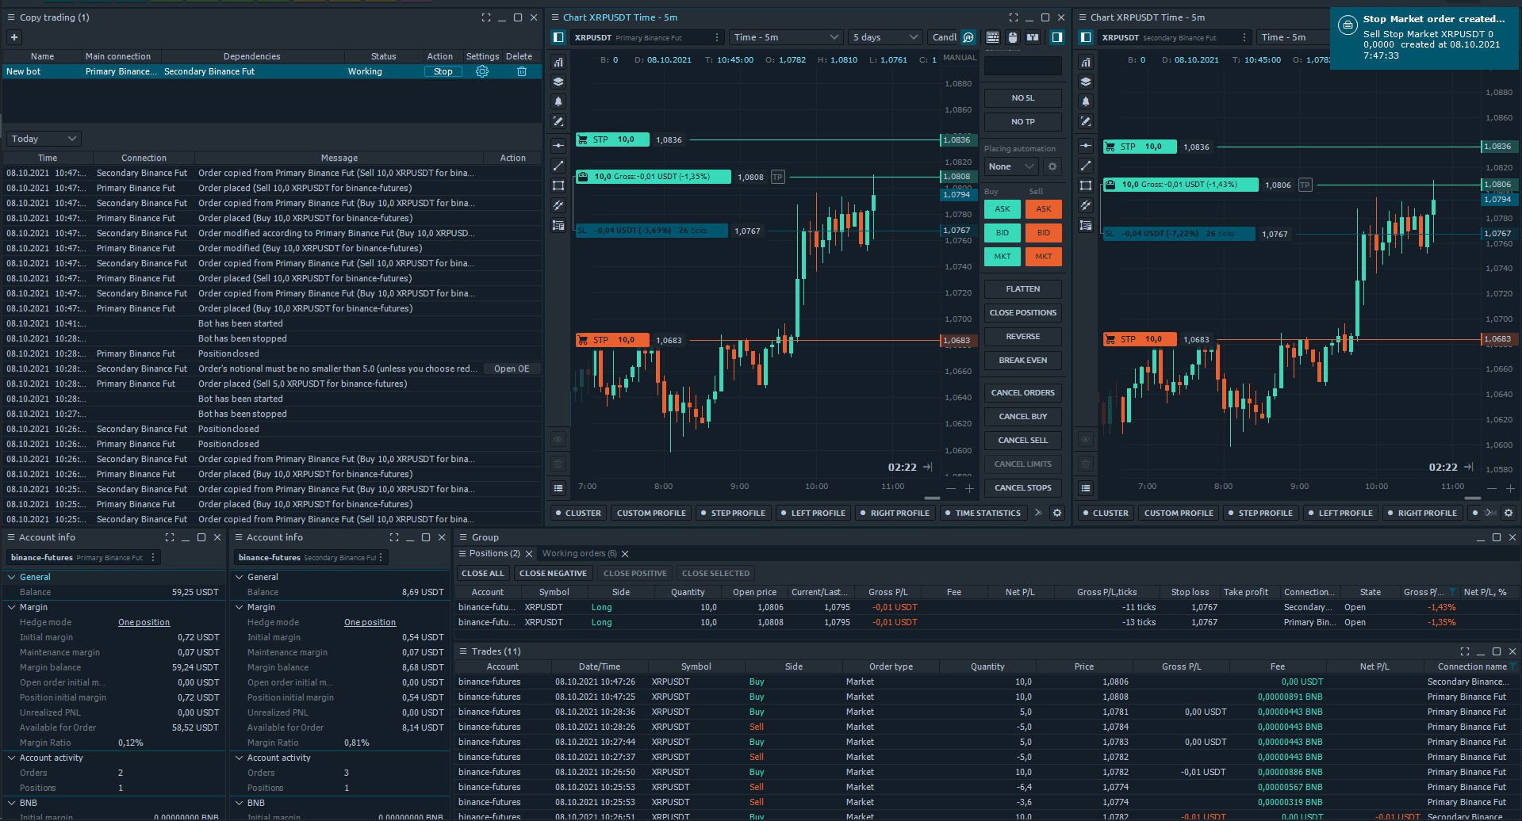Click One position link in primary Account info
This screenshot has height=821, width=1522.
click(x=144, y=623)
